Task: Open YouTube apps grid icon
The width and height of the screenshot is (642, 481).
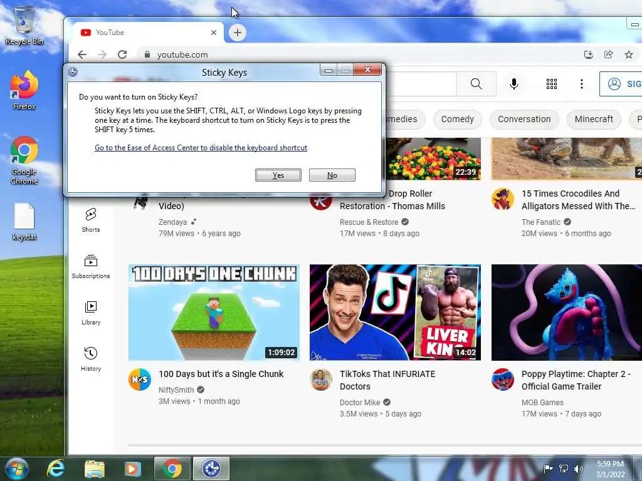Action: (552, 84)
